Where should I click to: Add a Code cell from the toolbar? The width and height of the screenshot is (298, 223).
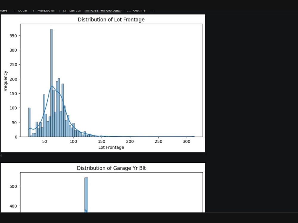click(x=22, y=10)
